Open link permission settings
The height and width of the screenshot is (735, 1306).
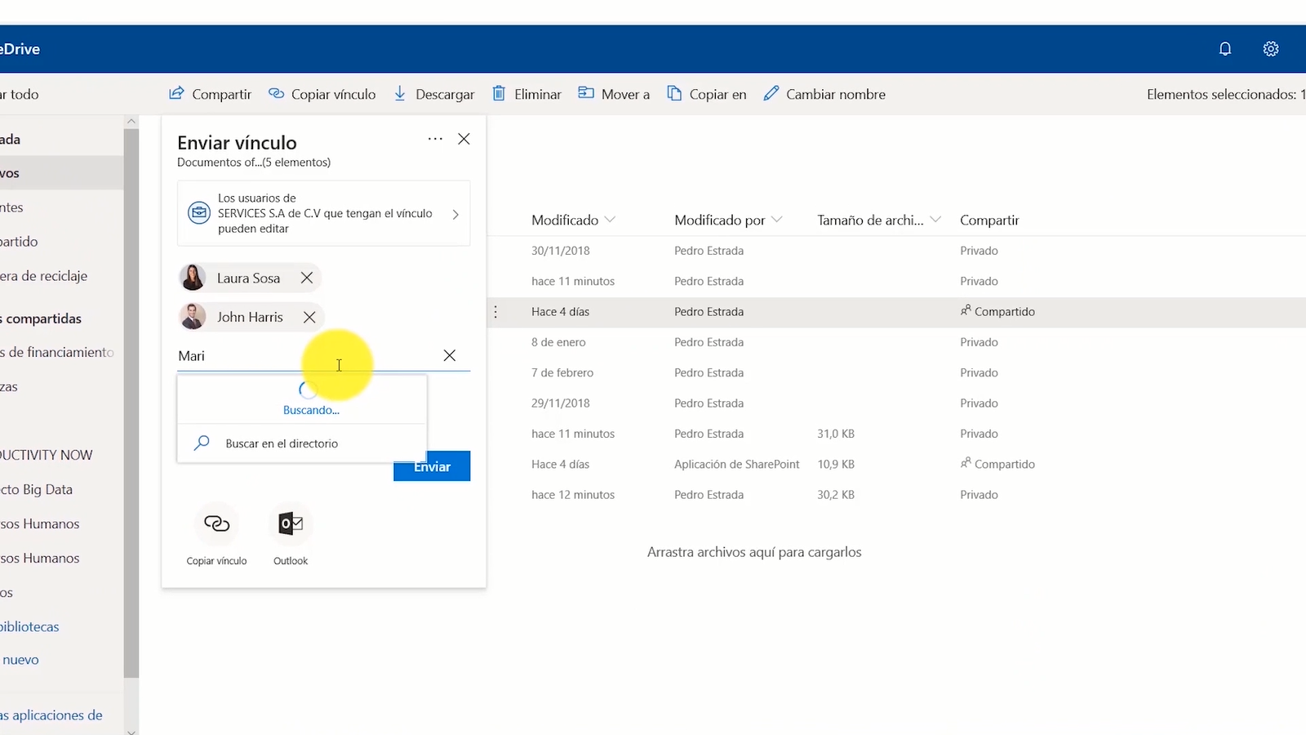pyautogui.click(x=323, y=213)
